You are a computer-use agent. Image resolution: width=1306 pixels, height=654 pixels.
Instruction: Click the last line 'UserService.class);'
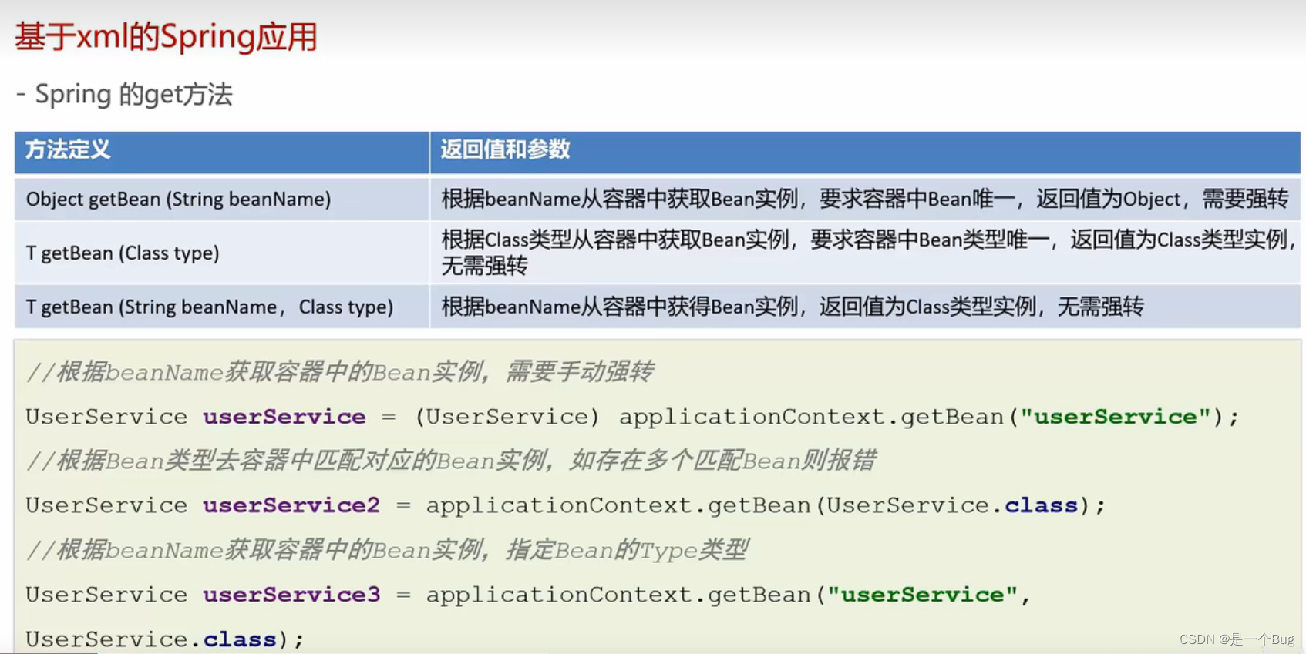click(x=165, y=639)
